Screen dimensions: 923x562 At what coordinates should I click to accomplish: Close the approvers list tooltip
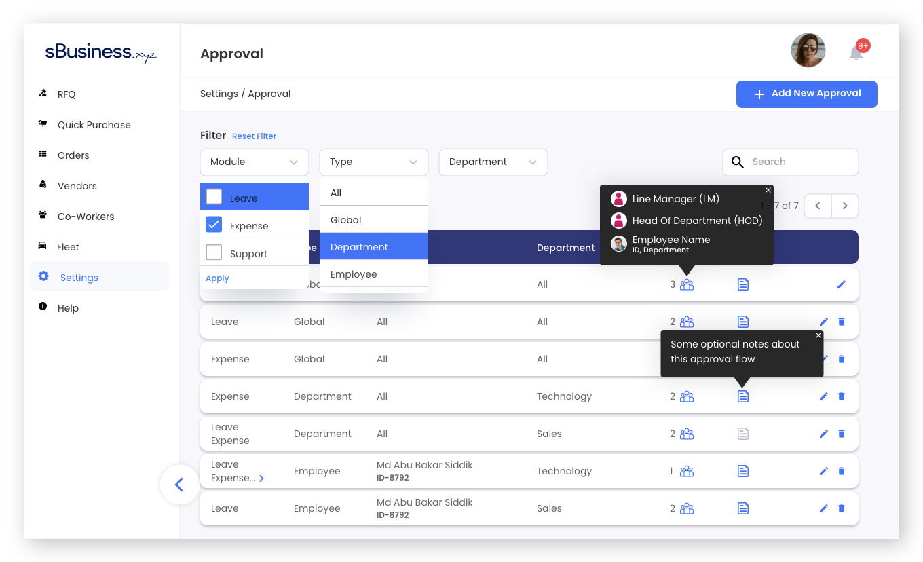point(768,191)
